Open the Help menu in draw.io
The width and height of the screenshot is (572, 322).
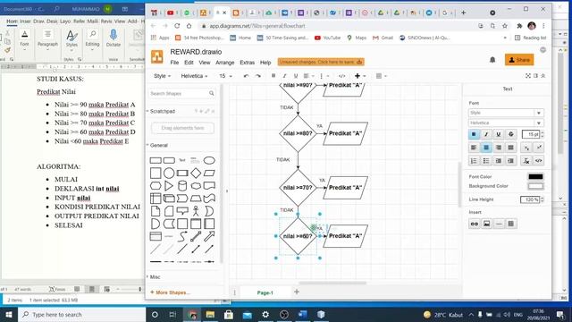(x=265, y=63)
